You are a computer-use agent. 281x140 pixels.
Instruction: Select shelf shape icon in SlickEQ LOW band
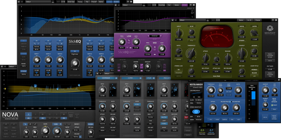[129, 40]
